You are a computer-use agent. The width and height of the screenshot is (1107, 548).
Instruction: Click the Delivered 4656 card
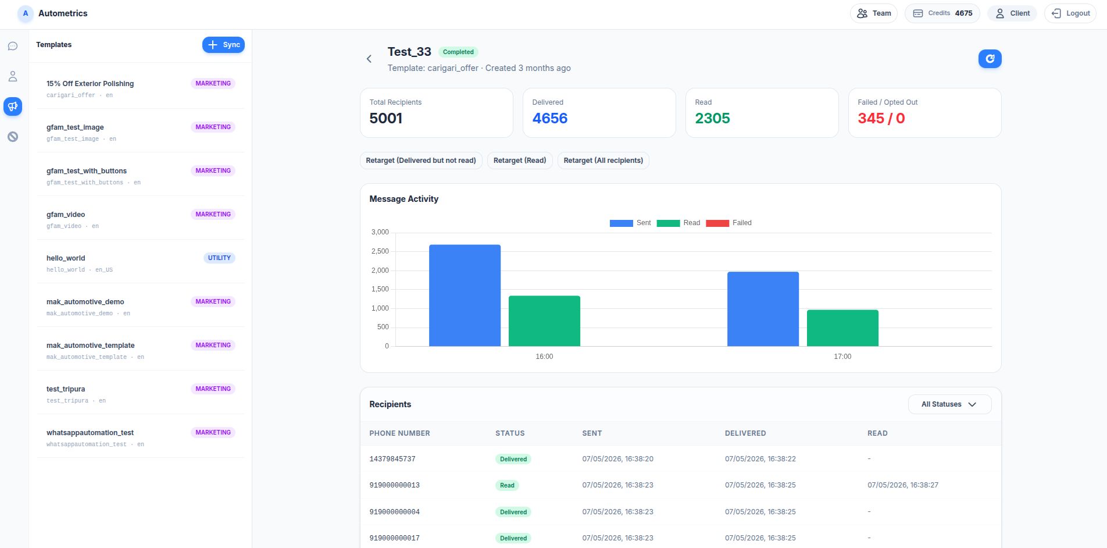pos(599,113)
